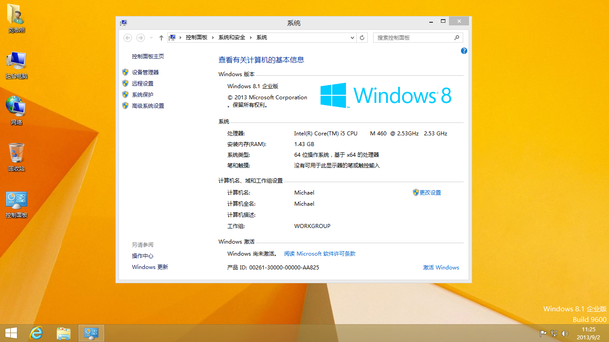
Task: Open 设备管理器 link
Action: tap(145, 72)
